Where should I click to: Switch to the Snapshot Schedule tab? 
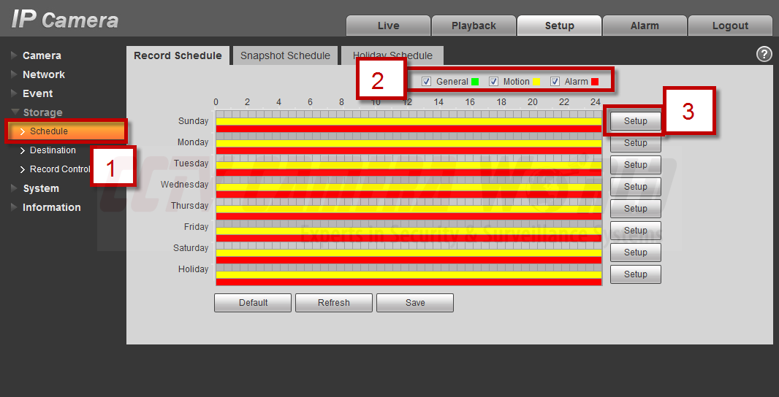(285, 55)
